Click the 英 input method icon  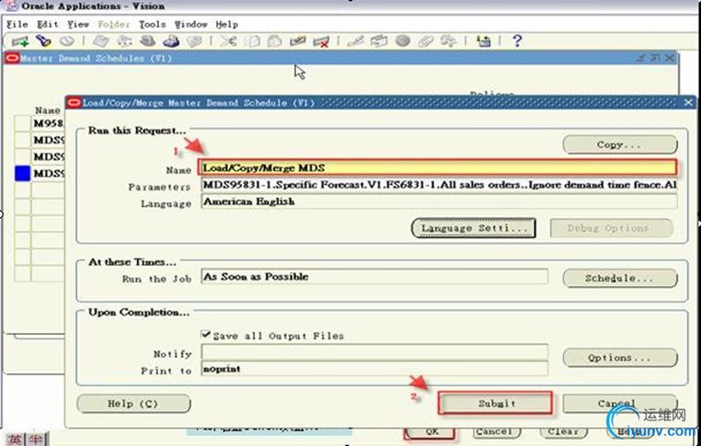(14, 439)
